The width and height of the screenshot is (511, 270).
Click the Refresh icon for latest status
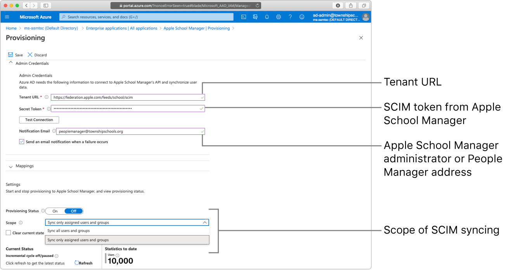click(x=83, y=263)
